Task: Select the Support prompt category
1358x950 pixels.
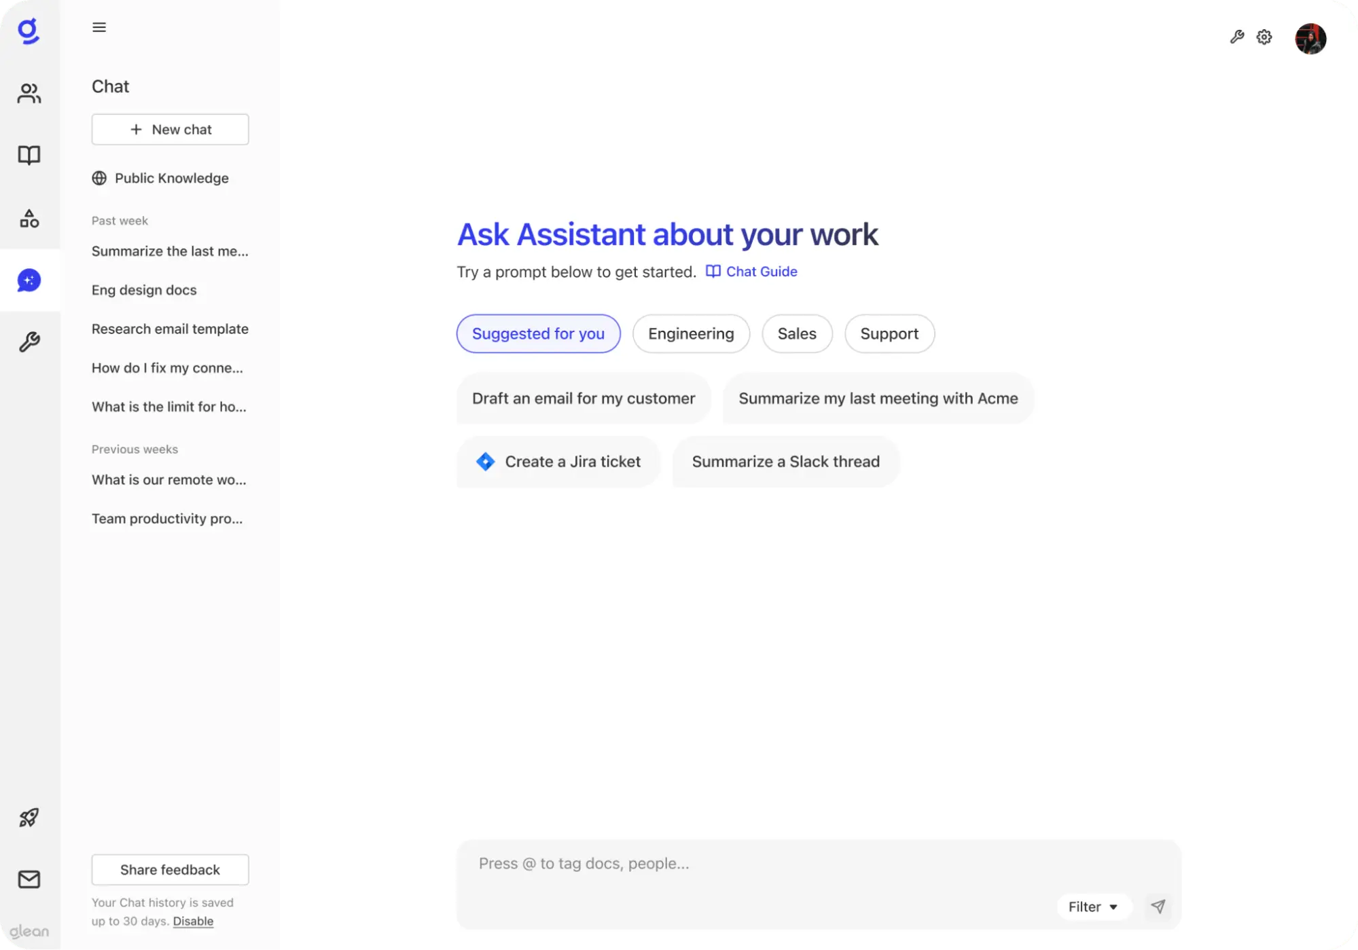Action: [x=889, y=333]
